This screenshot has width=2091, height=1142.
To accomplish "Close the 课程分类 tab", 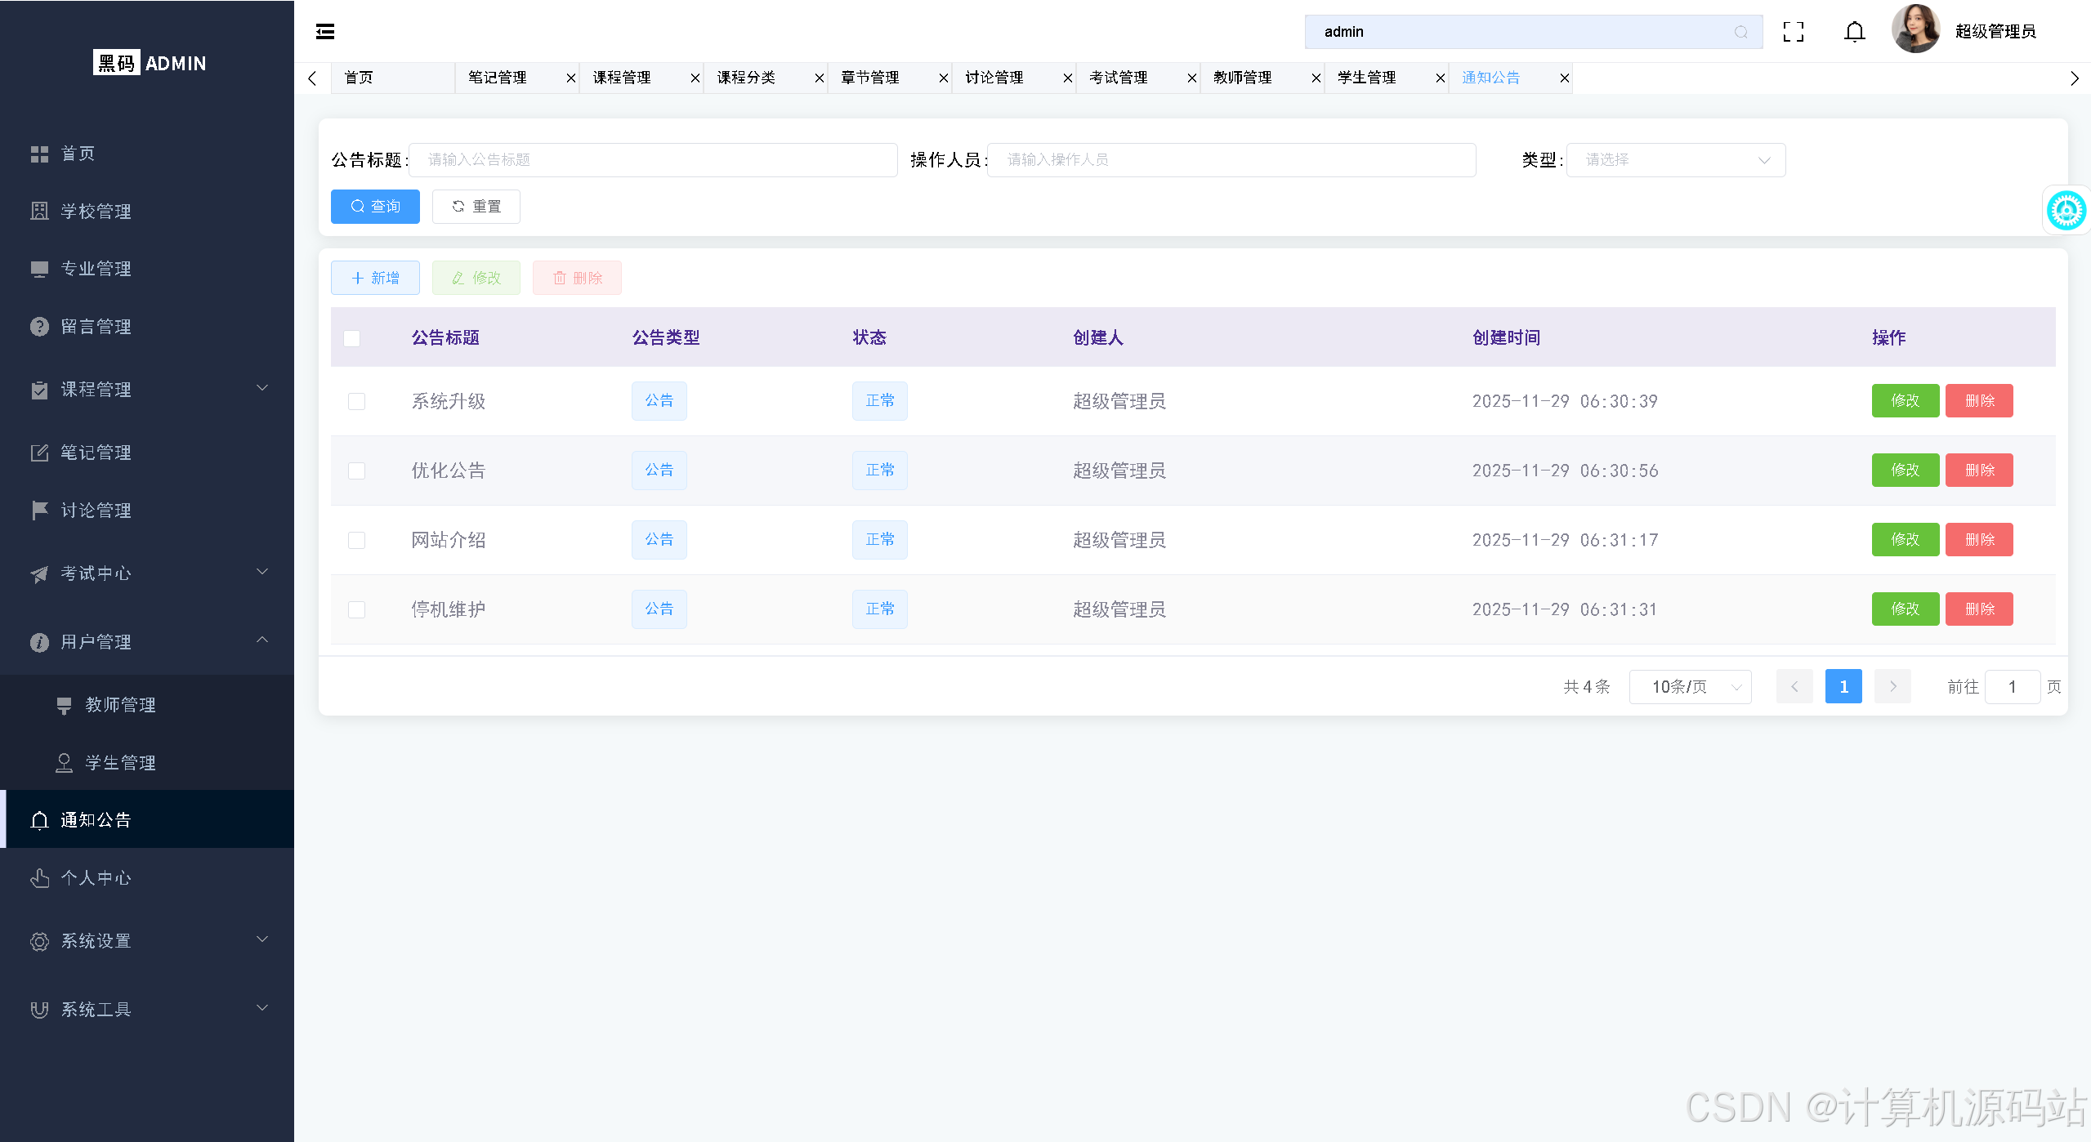I will pos(819,78).
